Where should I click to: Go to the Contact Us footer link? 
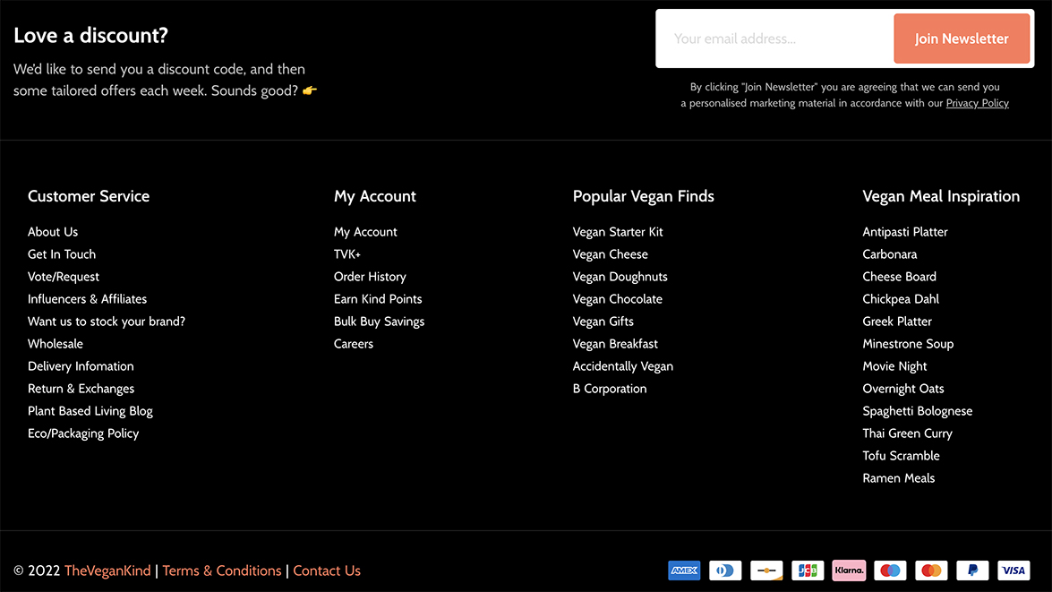tap(327, 571)
